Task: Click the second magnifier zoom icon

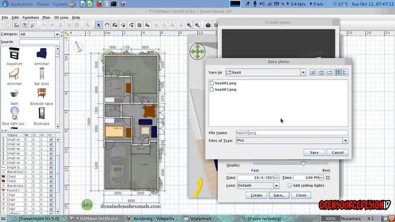Action: (197, 25)
